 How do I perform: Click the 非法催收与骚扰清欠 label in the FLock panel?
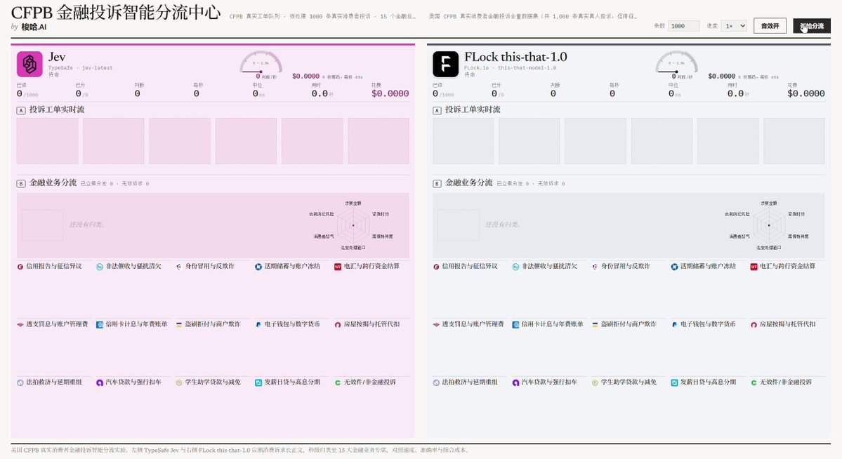[549, 266]
